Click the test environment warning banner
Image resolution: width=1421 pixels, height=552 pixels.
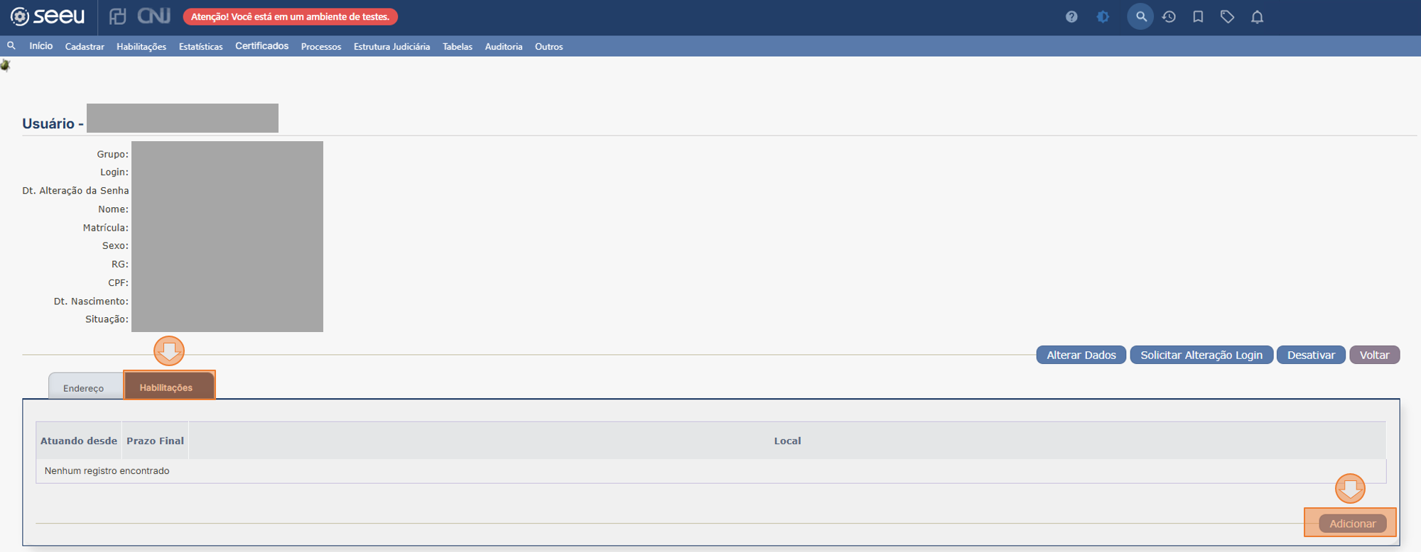tap(290, 16)
